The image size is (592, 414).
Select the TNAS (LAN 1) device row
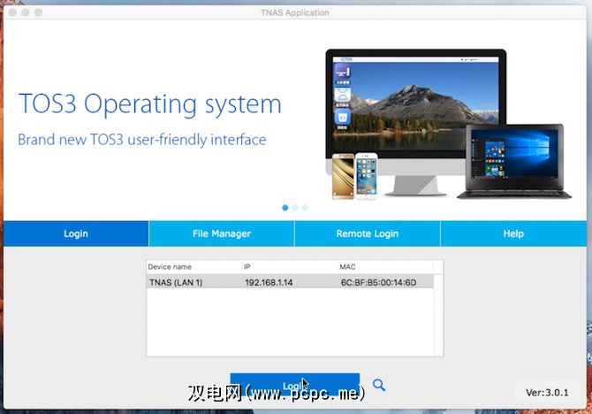click(290, 282)
